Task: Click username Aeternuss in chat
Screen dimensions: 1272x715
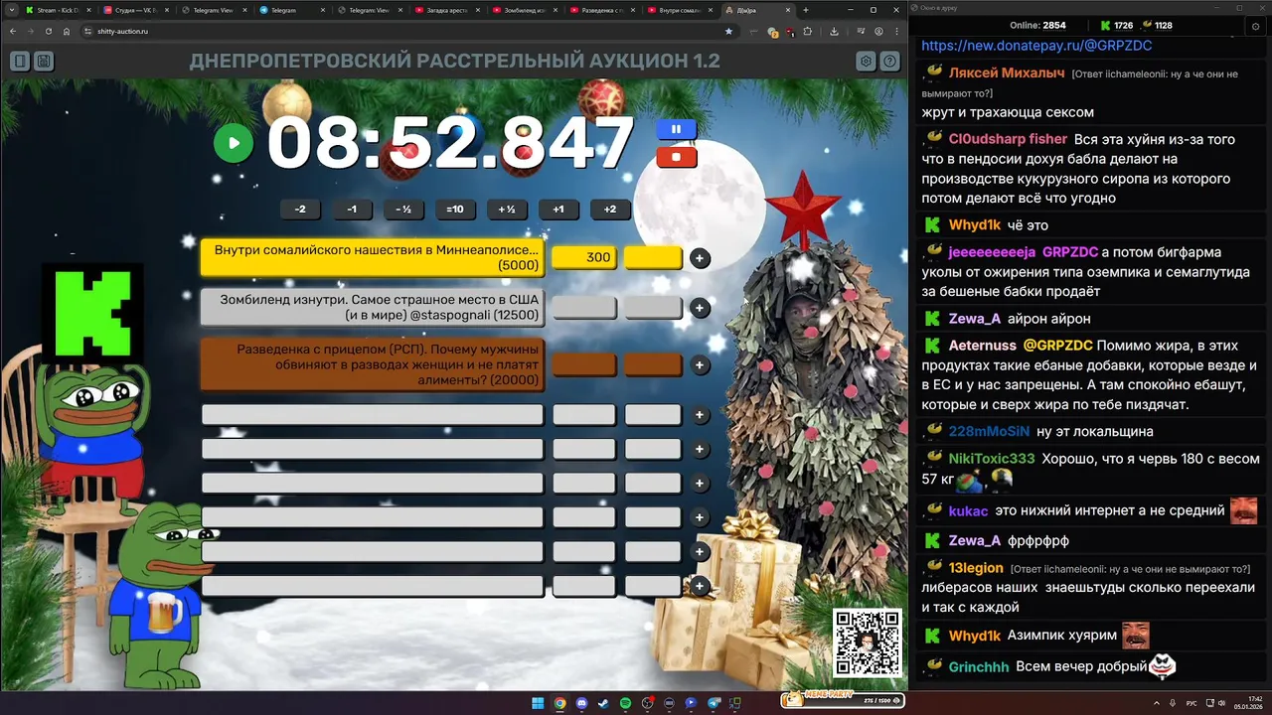Action: (983, 346)
